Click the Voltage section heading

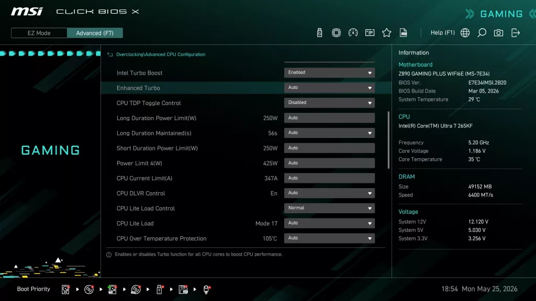(x=408, y=212)
